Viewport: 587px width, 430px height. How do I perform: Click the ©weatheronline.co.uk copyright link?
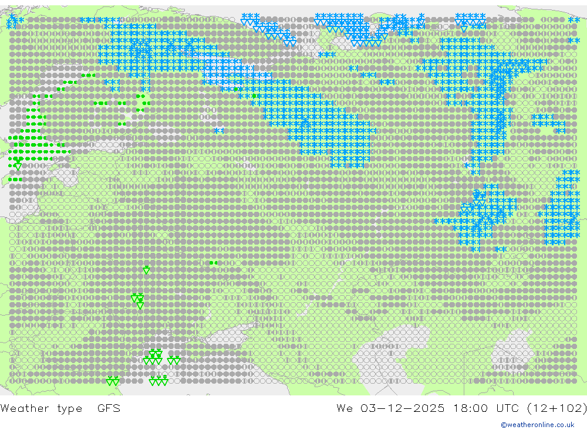(x=538, y=425)
